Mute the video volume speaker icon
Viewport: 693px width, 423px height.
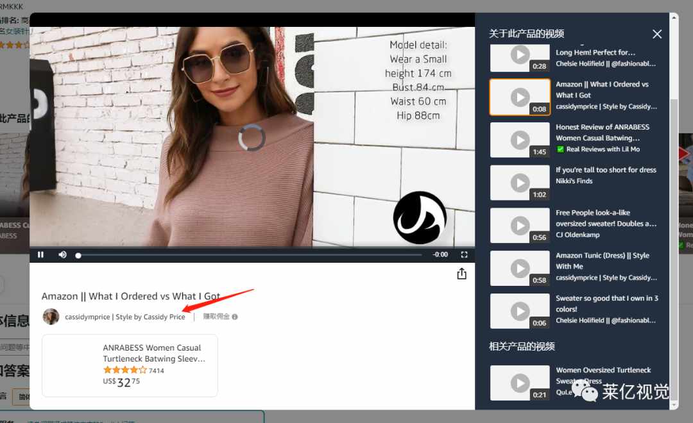pos(62,255)
